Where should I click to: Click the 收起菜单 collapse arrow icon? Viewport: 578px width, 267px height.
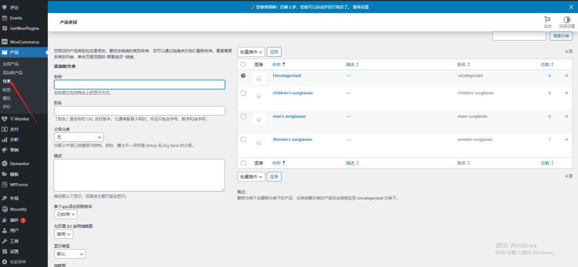click(x=5, y=262)
